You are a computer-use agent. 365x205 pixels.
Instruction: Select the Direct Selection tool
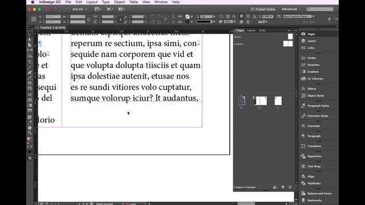(x=30, y=40)
